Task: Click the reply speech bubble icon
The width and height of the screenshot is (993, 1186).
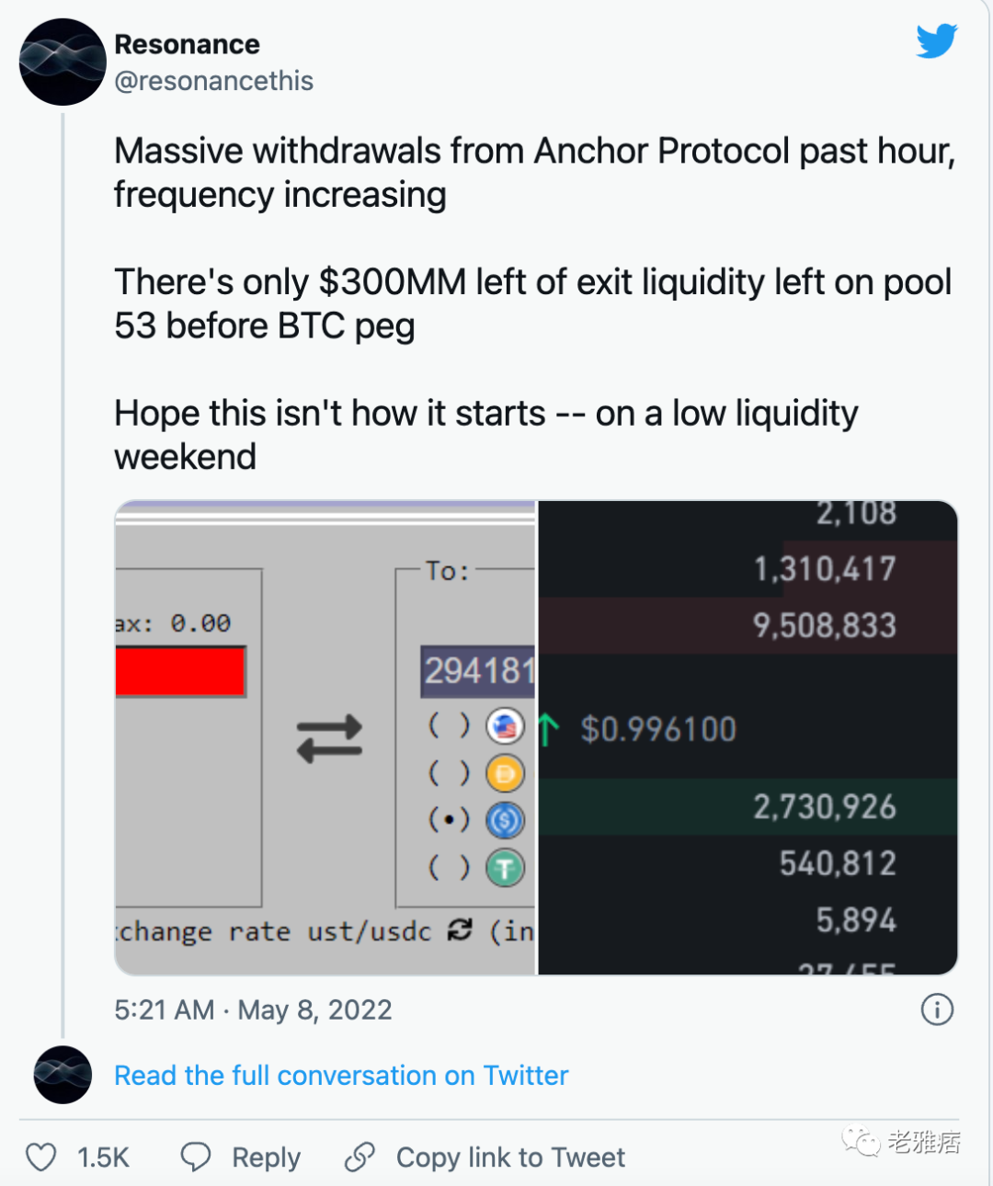Action: [x=196, y=1157]
